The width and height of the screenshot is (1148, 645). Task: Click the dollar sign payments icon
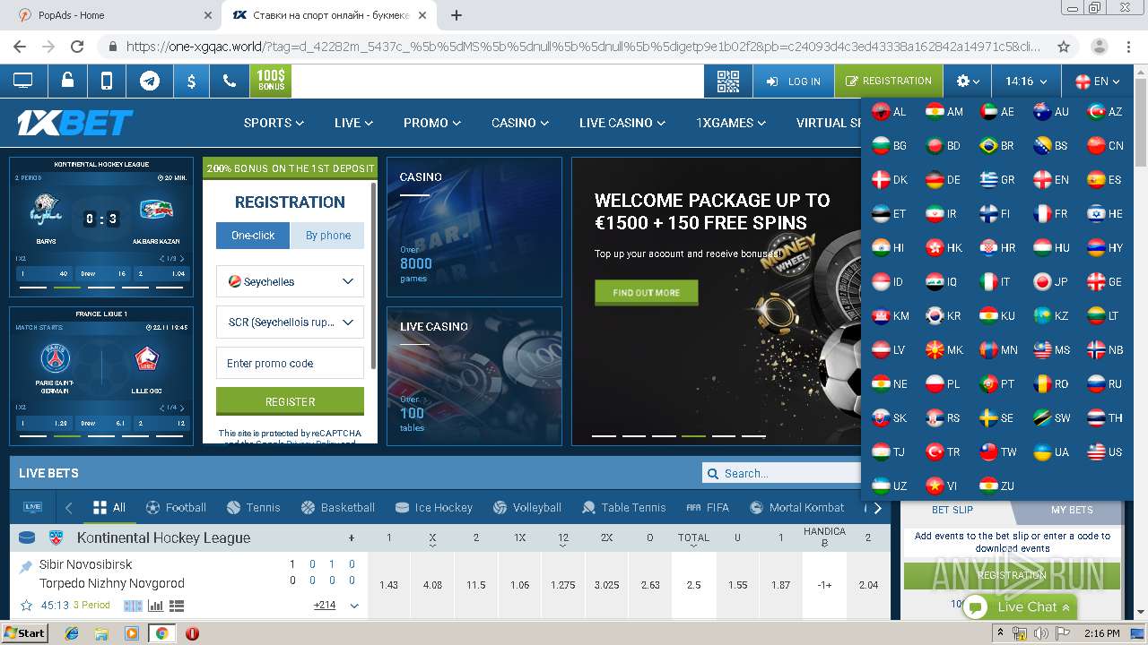pyautogui.click(x=191, y=81)
